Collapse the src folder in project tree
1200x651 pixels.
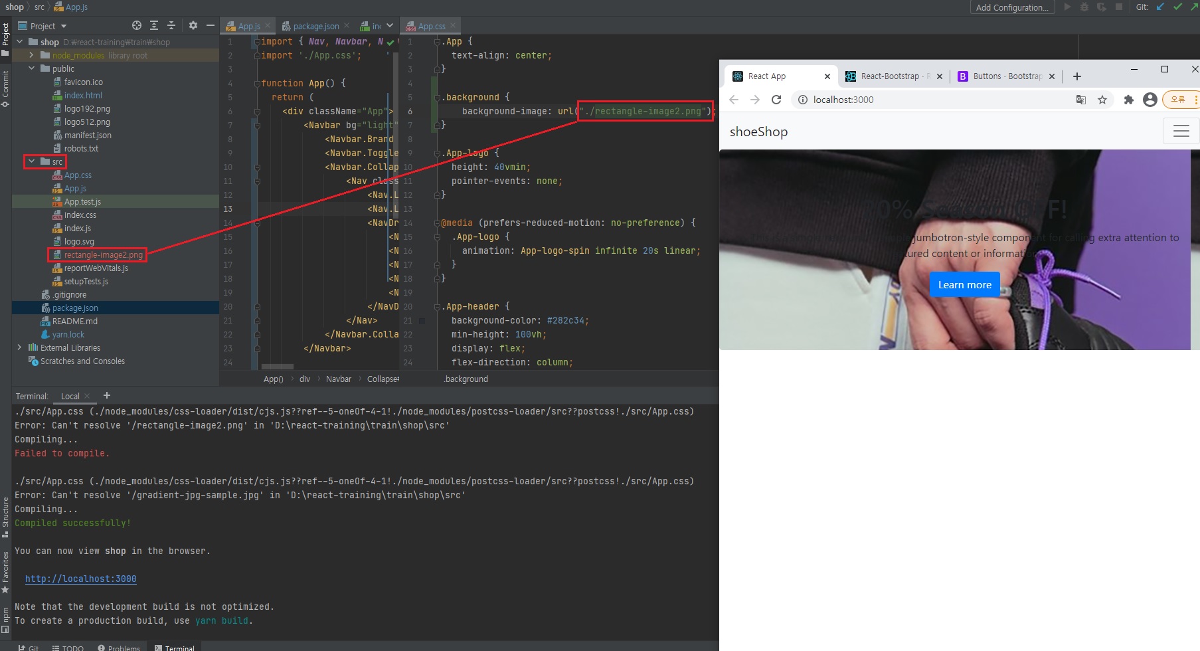pyautogui.click(x=31, y=161)
